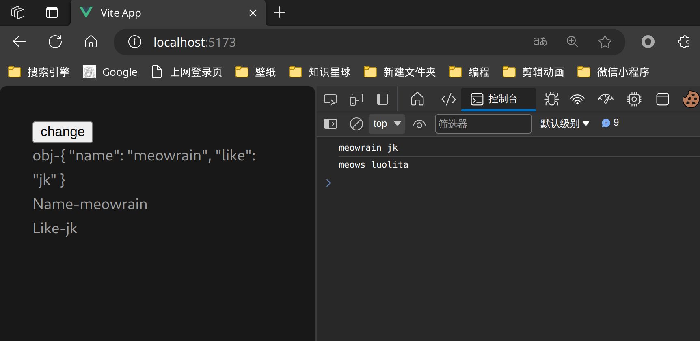Image resolution: width=700 pixels, height=341 pixels.
Task: Open the DevTools Welcome home tab
Action: click(x=417, y=99)
